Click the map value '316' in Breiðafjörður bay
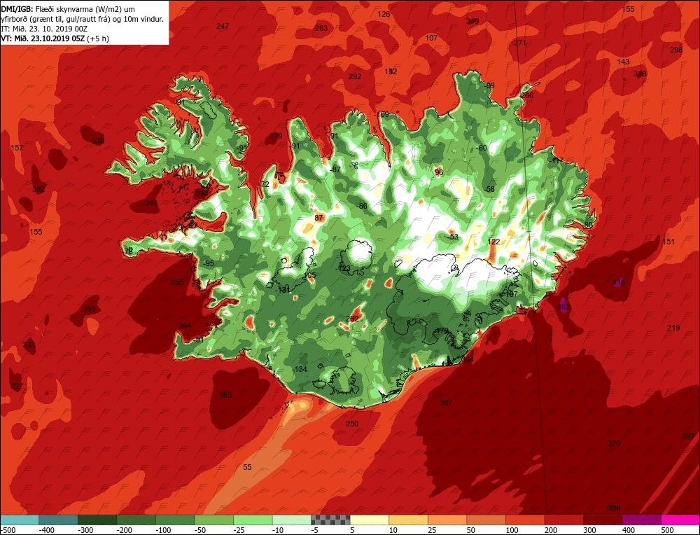This screenshot has width=700, height=535. (x=151, y=203)
